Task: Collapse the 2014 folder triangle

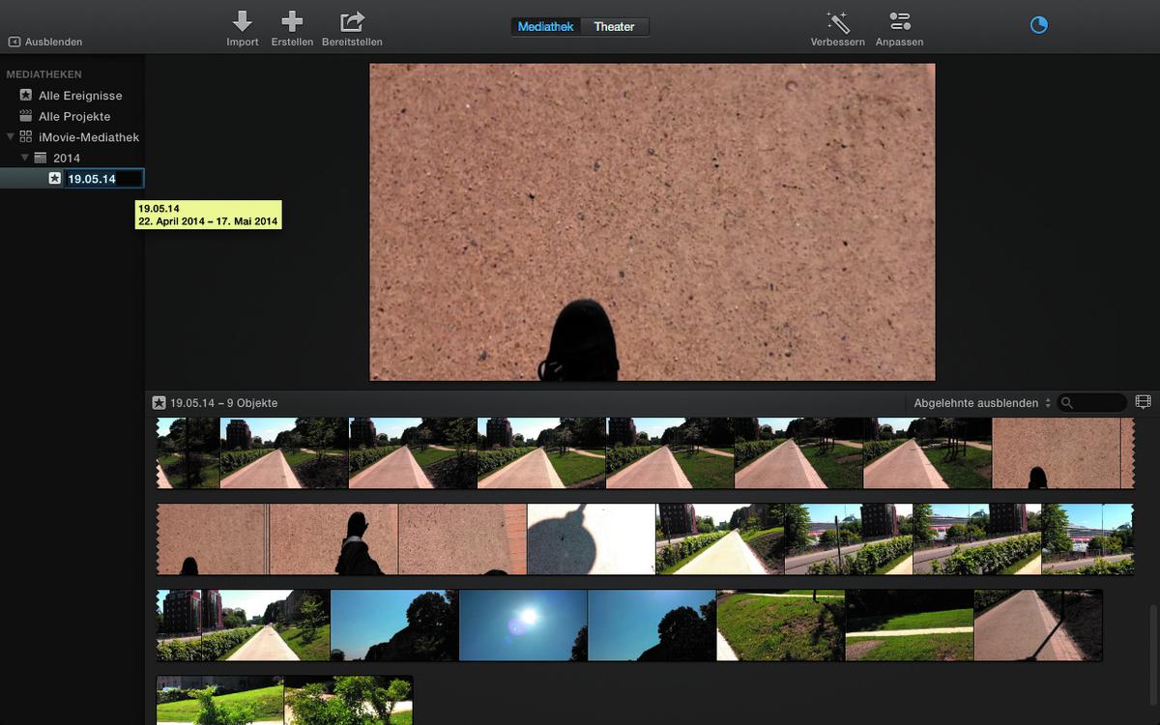Action: tap(25, 158)
